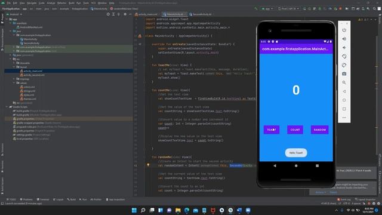Open the app run configuration dropdown

267,8
